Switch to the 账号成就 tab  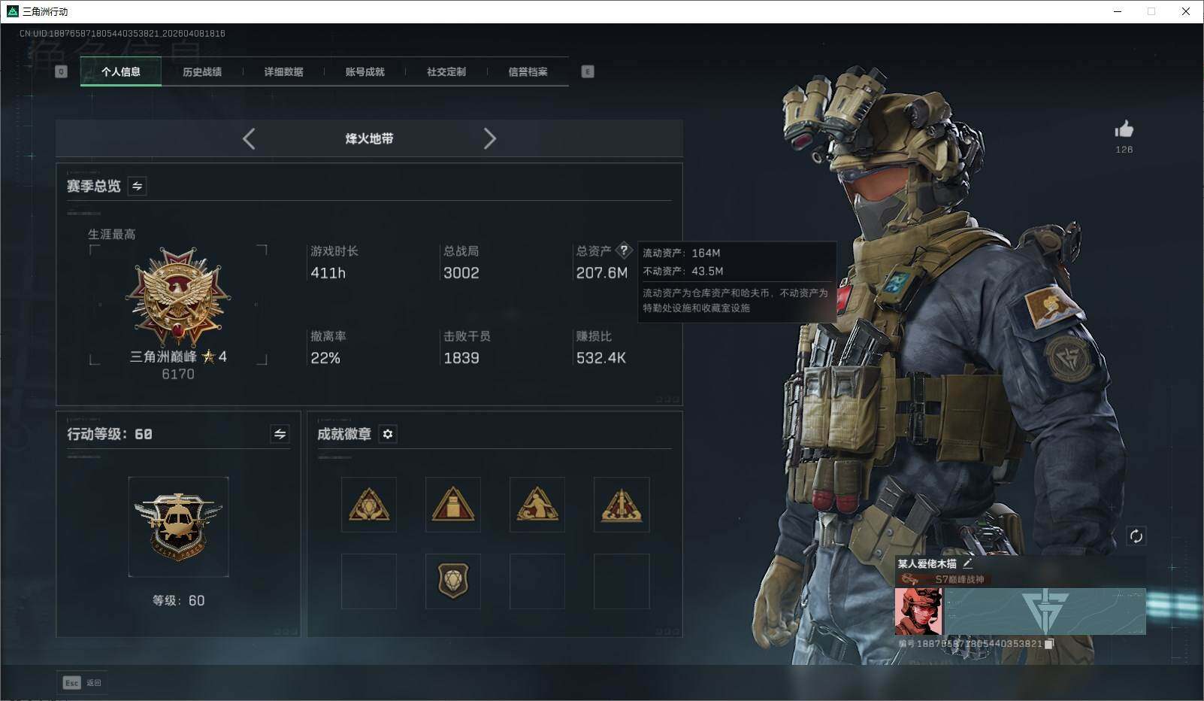[x=365, y=71]
